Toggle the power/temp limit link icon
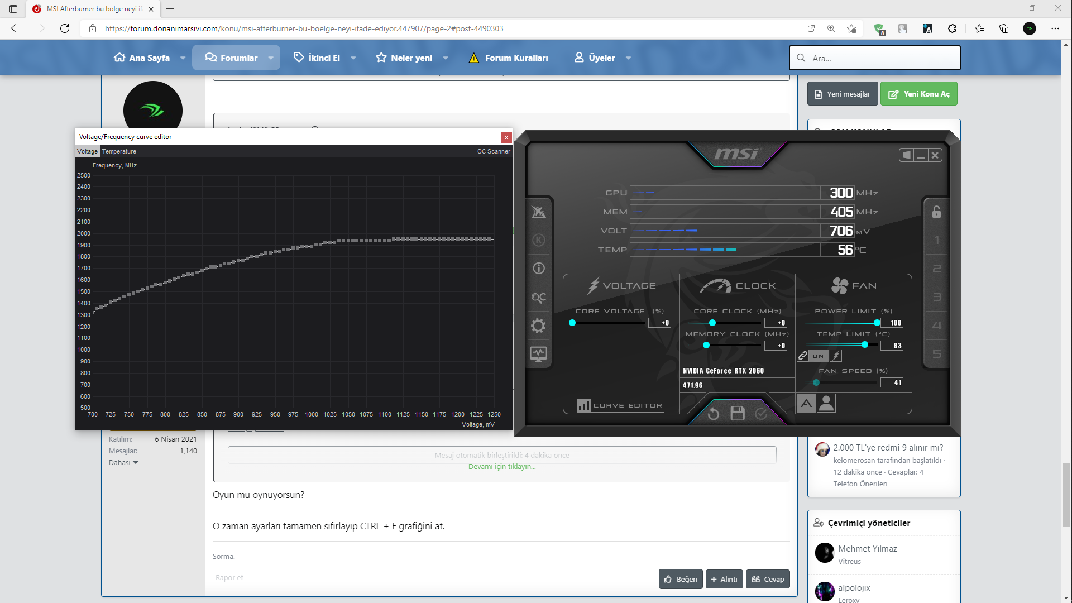The width and height of the screenshot is (1072, 603). pos(803,356)
